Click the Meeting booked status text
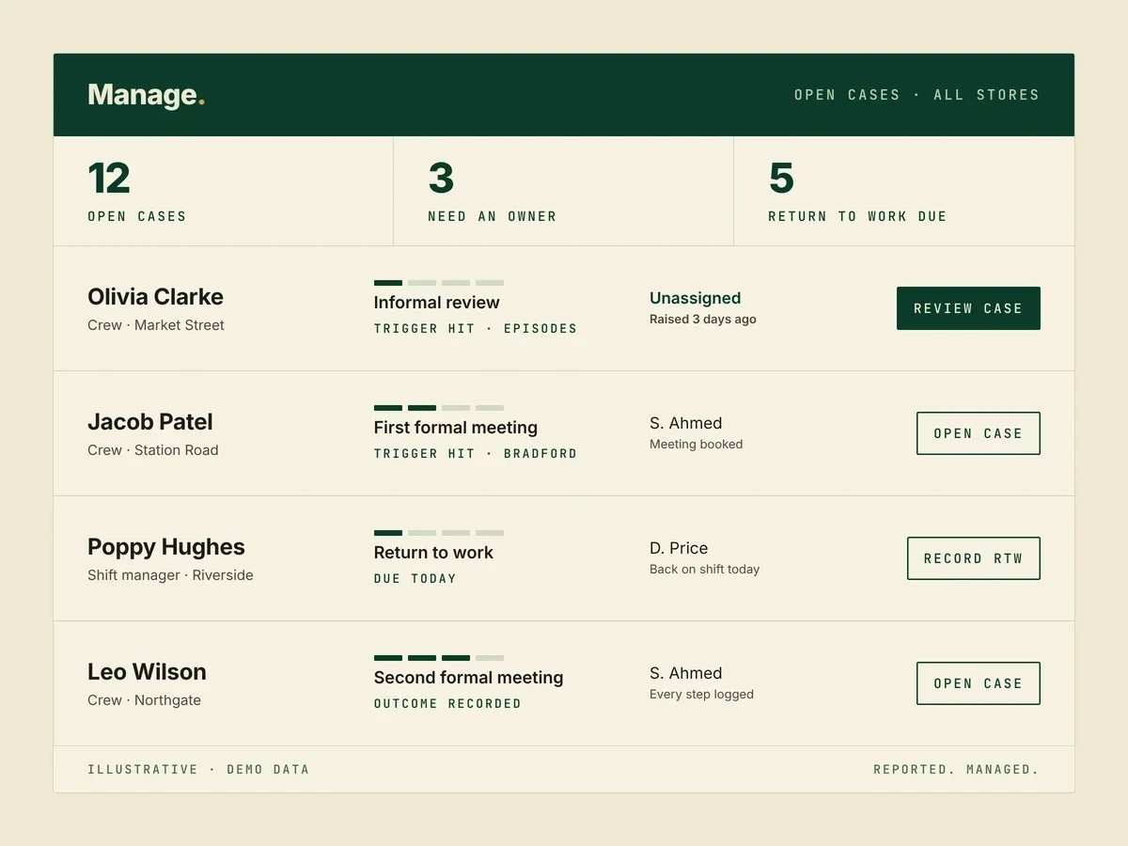Image resolution: width=1128 pixels, height=846 pixels. [x=697, y=445]
